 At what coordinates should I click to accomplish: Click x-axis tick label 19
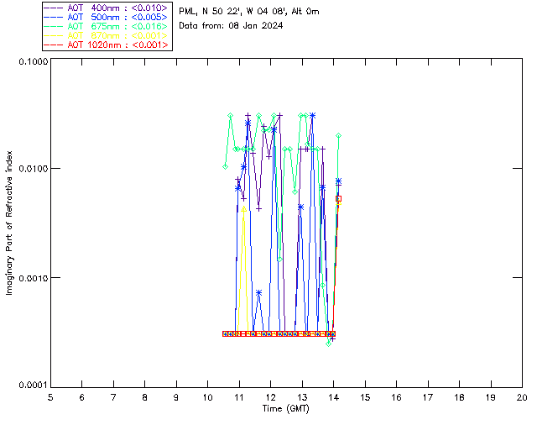491,397
